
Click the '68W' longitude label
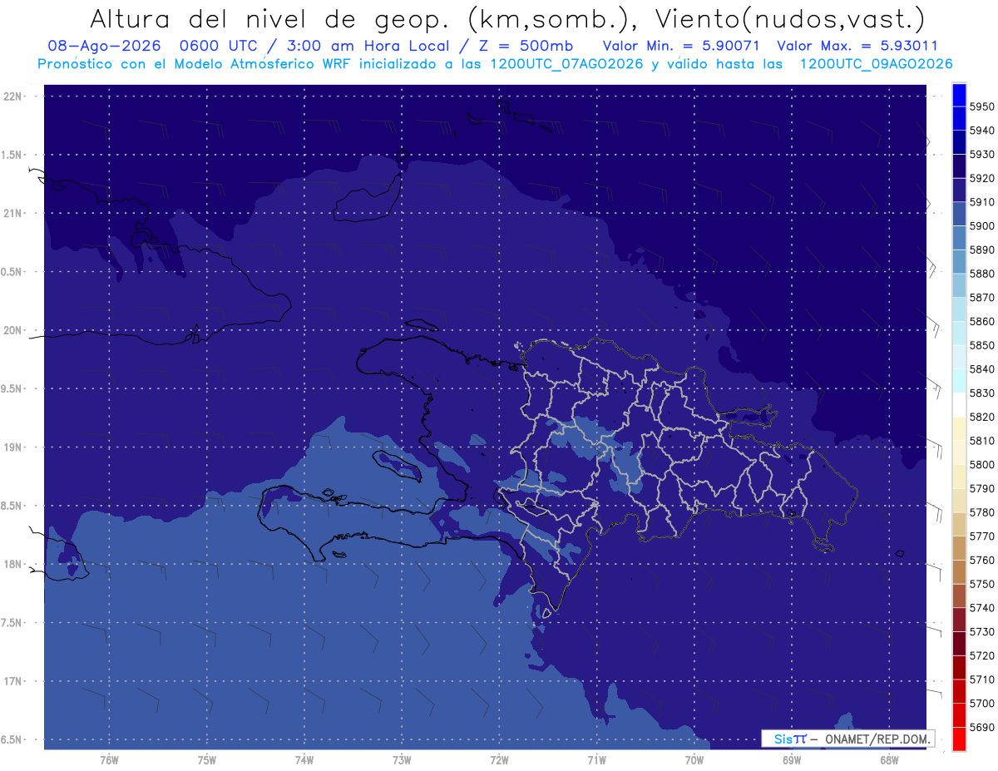888,759
